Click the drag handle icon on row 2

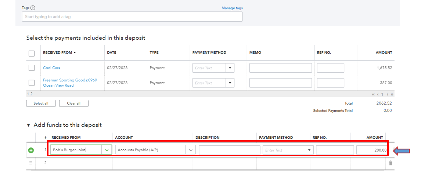point(30,163)
